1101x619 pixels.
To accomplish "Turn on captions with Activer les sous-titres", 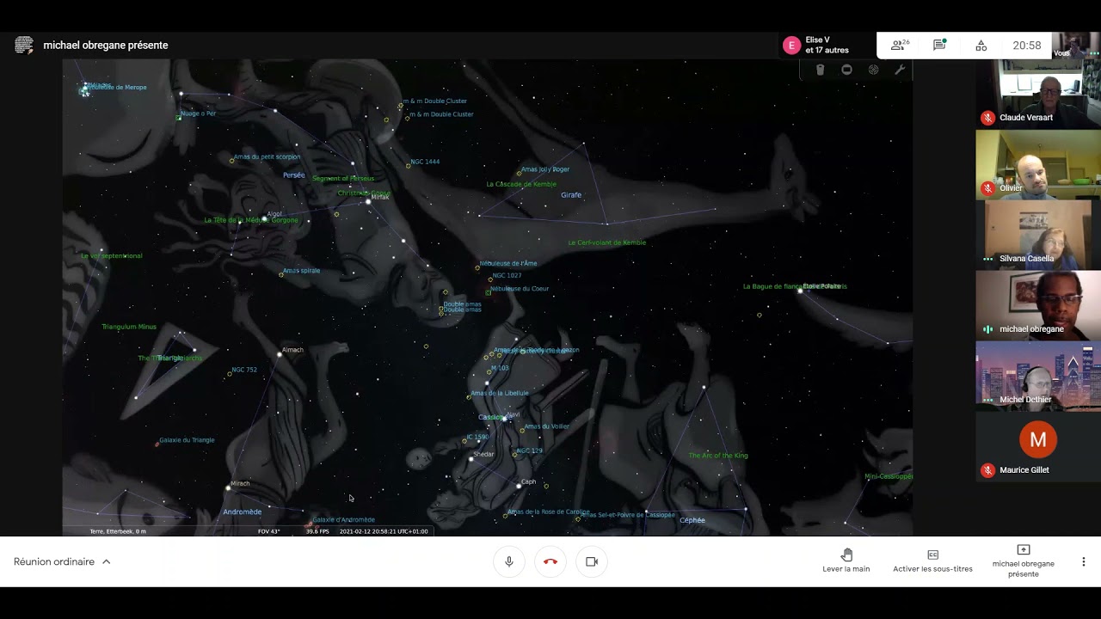I will click(x=932, y=561).
